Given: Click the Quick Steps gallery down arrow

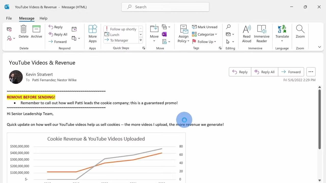Looking at the screenshot, I should 141,35.
